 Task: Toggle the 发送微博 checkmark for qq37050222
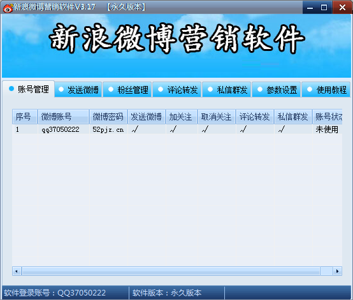135,129
